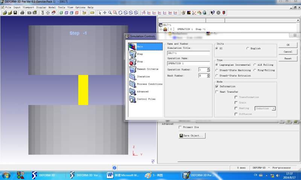Open the File menu
Image resolution: width=301 pixels, height=180 pixels.
tap(8, 7)
